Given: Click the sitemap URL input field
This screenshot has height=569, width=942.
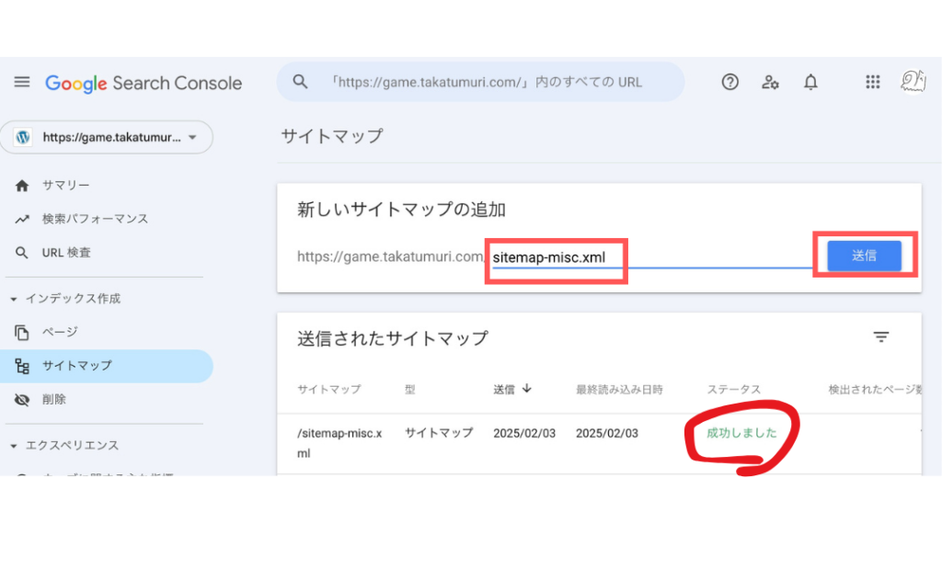Looking at the screenshot, I should pos(644,256).
